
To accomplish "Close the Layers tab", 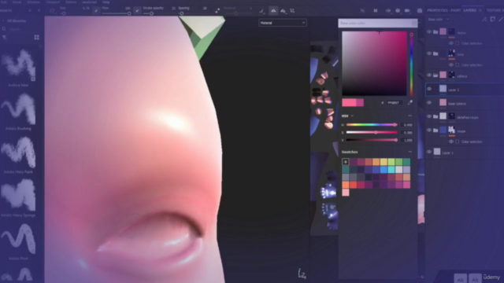I will pos(480,10).
